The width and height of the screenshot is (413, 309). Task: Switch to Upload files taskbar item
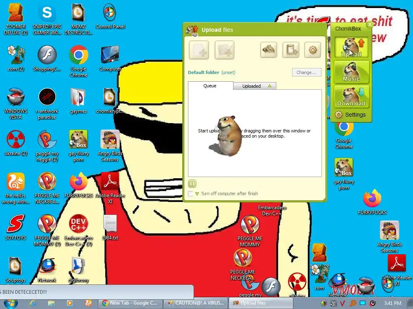(x=260, y=303)
